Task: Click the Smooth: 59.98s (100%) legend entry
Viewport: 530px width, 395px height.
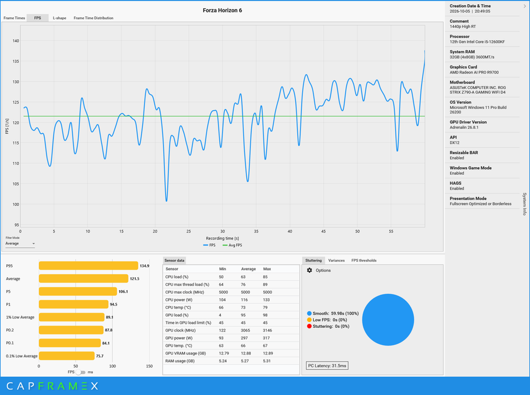Action: tap(333, 313)
